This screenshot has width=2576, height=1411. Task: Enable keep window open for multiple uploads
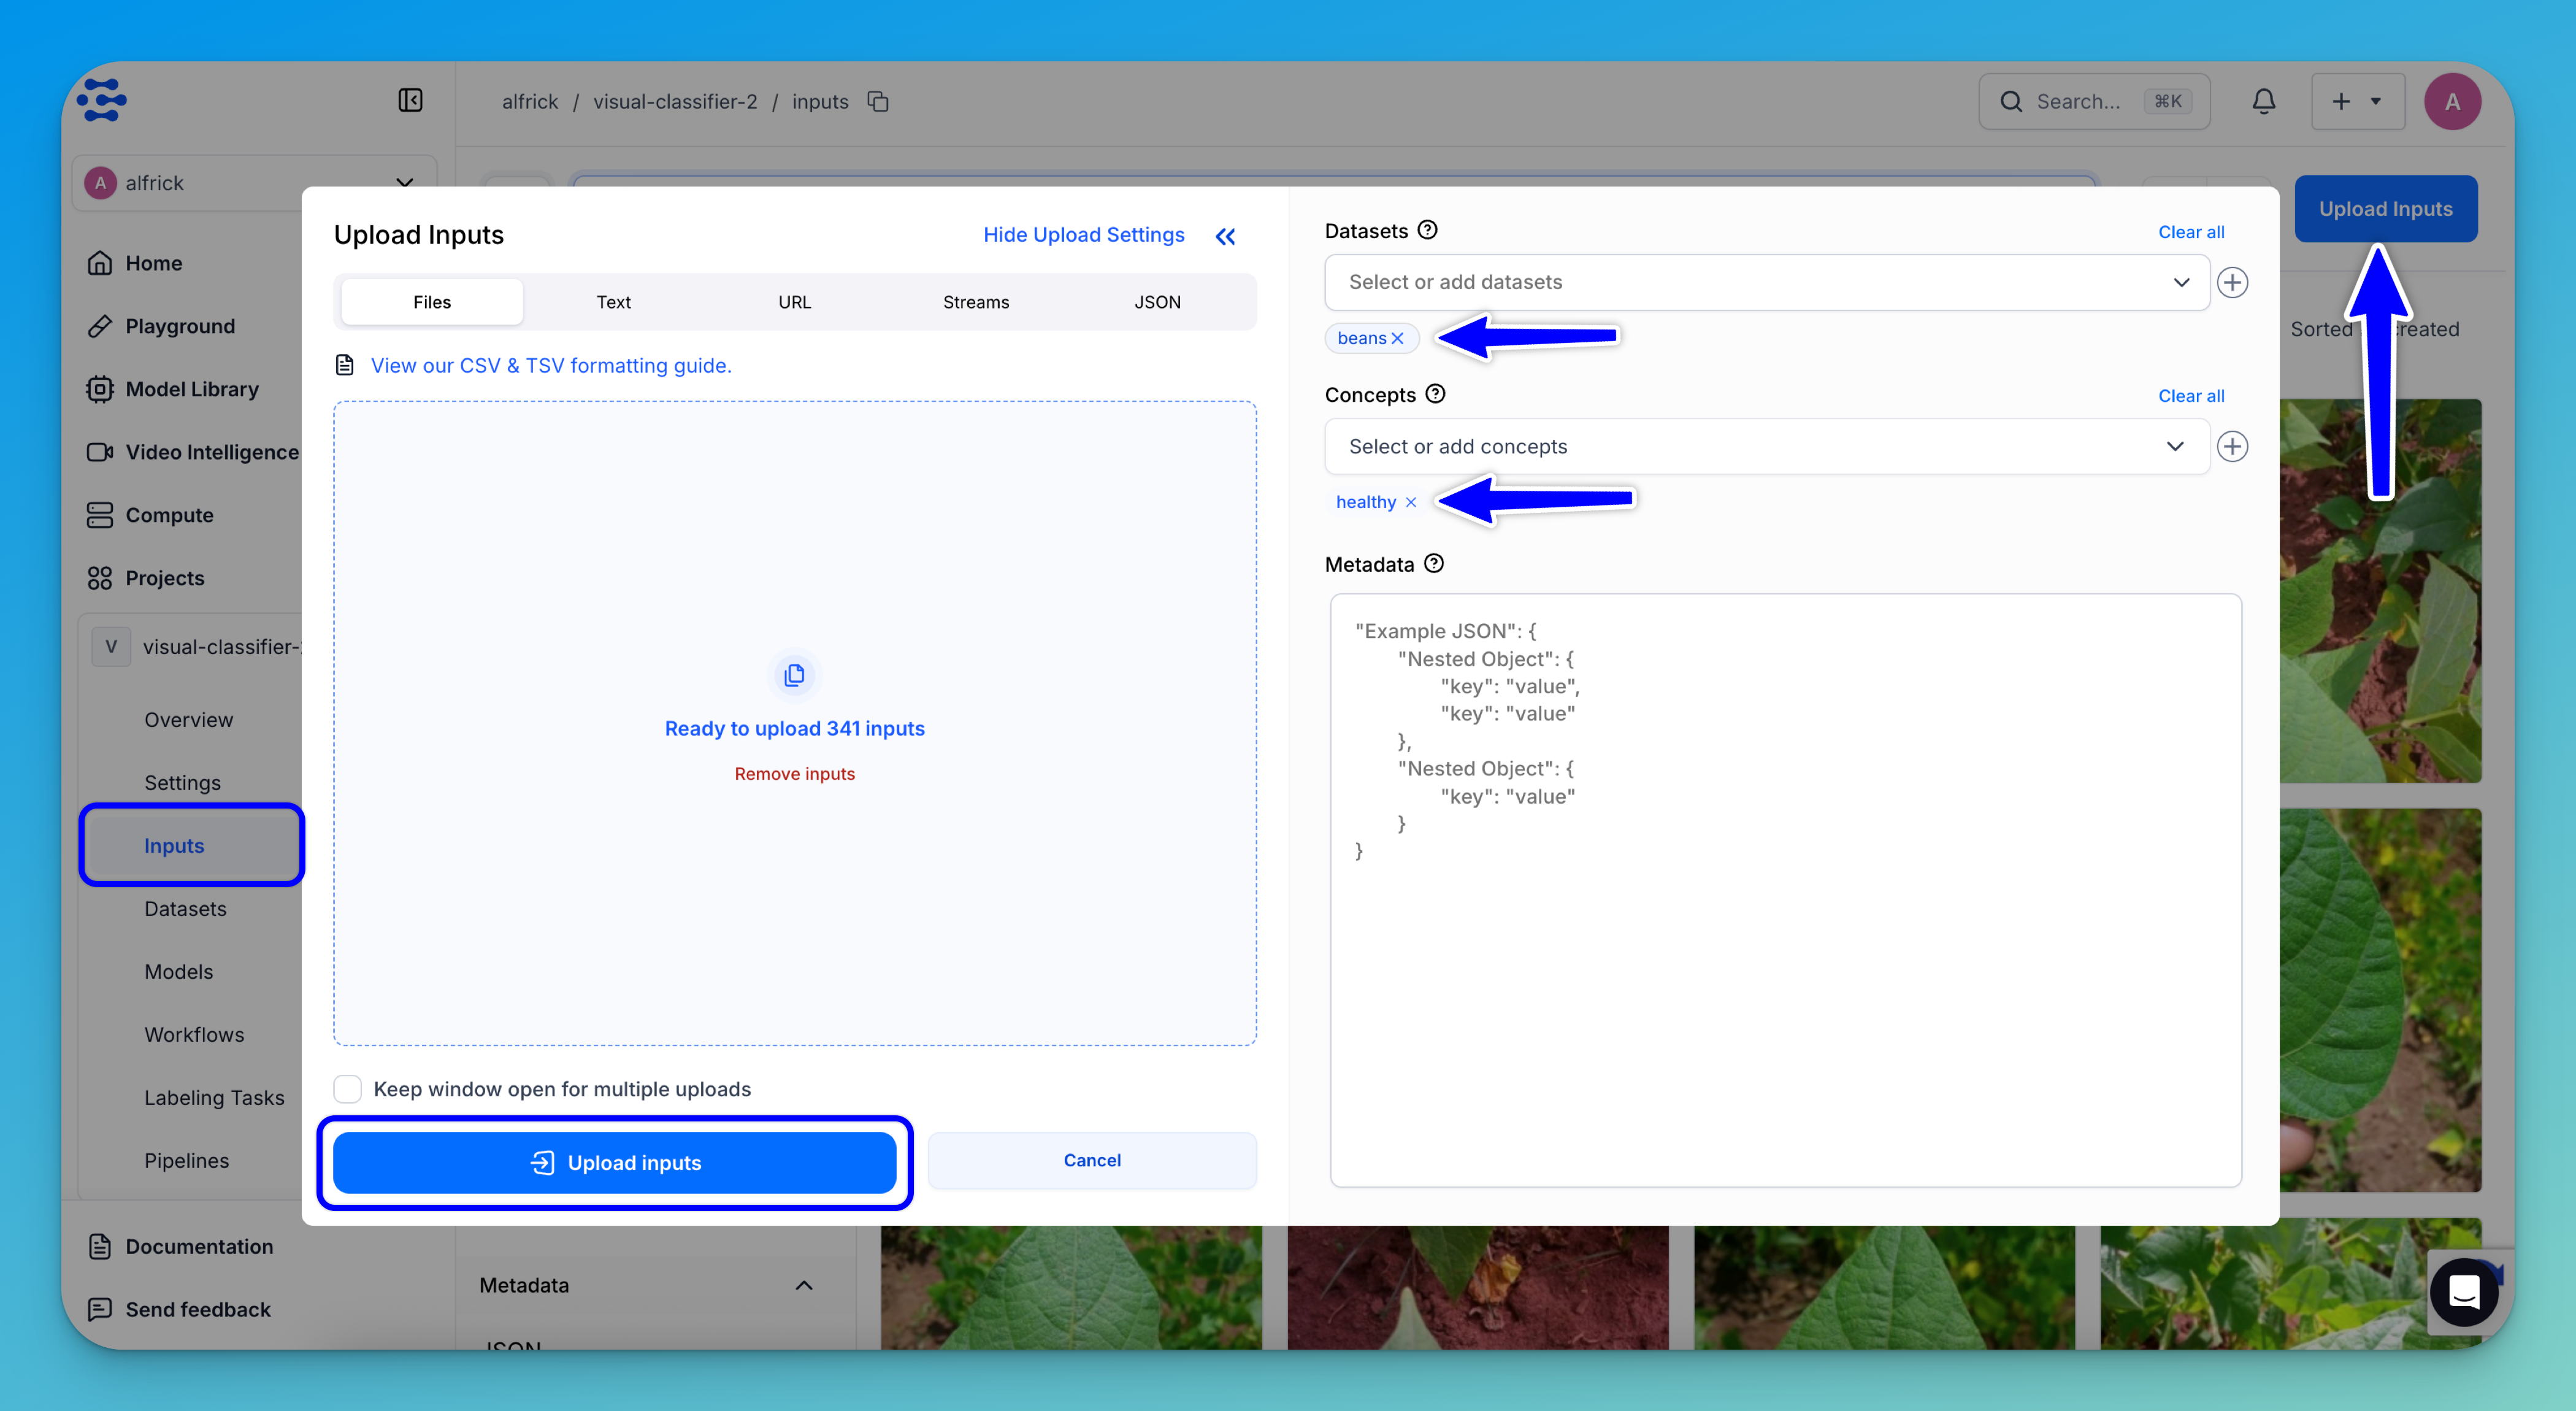347,1089
